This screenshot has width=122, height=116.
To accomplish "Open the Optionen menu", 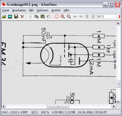I will (x=42, y=10).
